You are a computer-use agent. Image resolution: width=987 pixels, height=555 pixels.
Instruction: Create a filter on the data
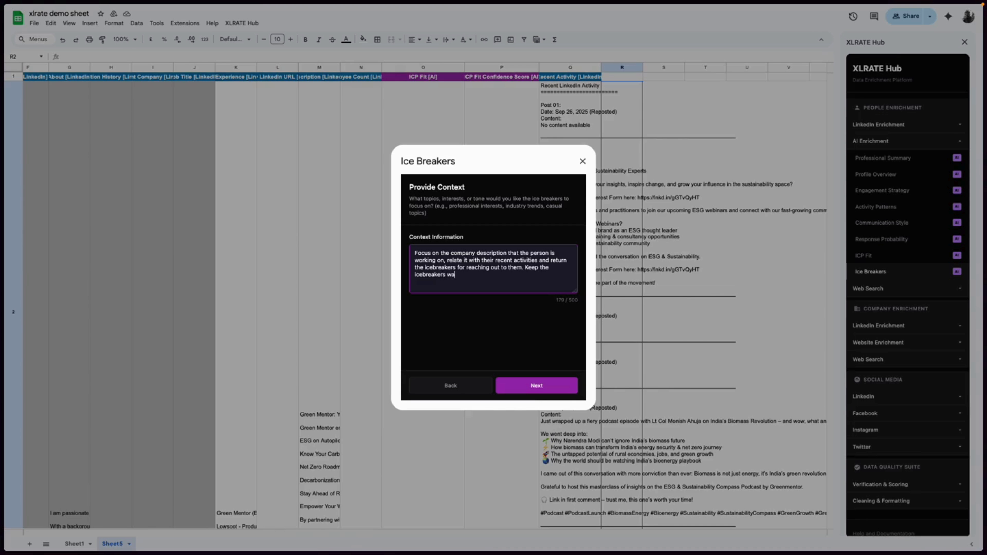pyautogui.click(x=524, y=39)
